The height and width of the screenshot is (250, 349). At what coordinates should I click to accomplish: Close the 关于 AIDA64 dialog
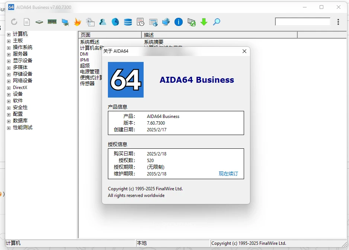[x=244, y=51]
